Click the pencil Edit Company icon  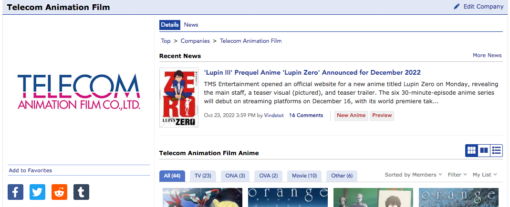(x=457, y=7)
